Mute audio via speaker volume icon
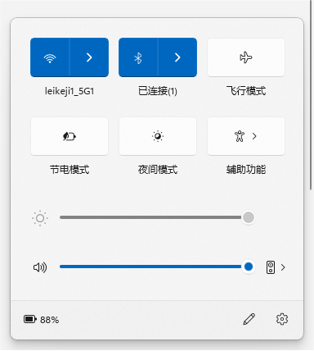 click(40, 267)
